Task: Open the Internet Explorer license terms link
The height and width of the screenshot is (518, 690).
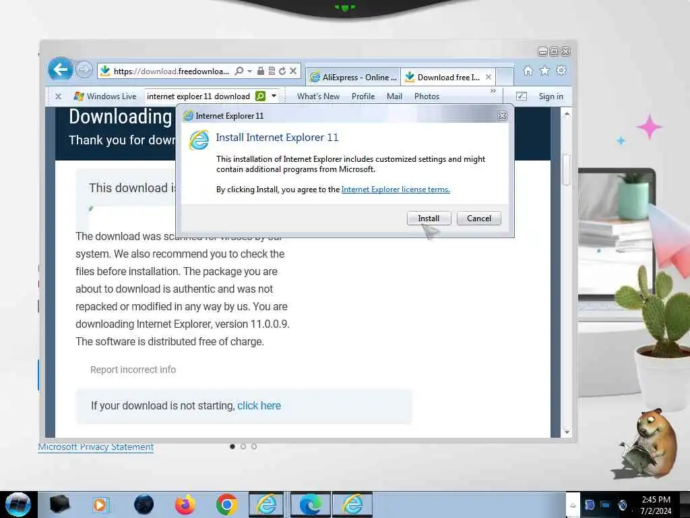Action: pyautogui.click(x=395, y=190)
